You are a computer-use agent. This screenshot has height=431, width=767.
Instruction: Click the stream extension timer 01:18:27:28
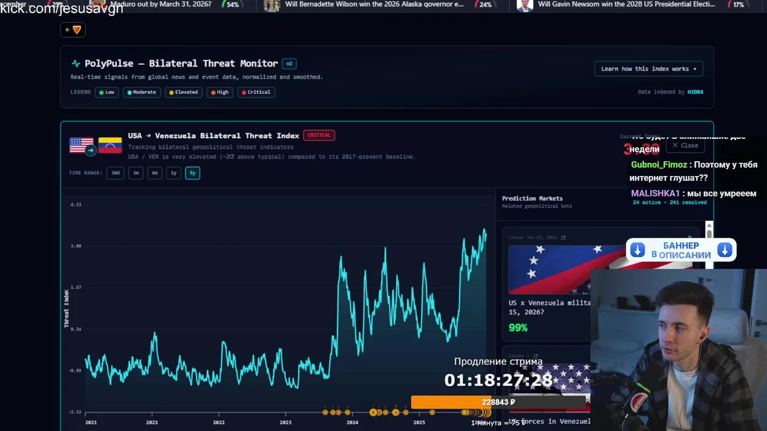click(x=499, y=380)
